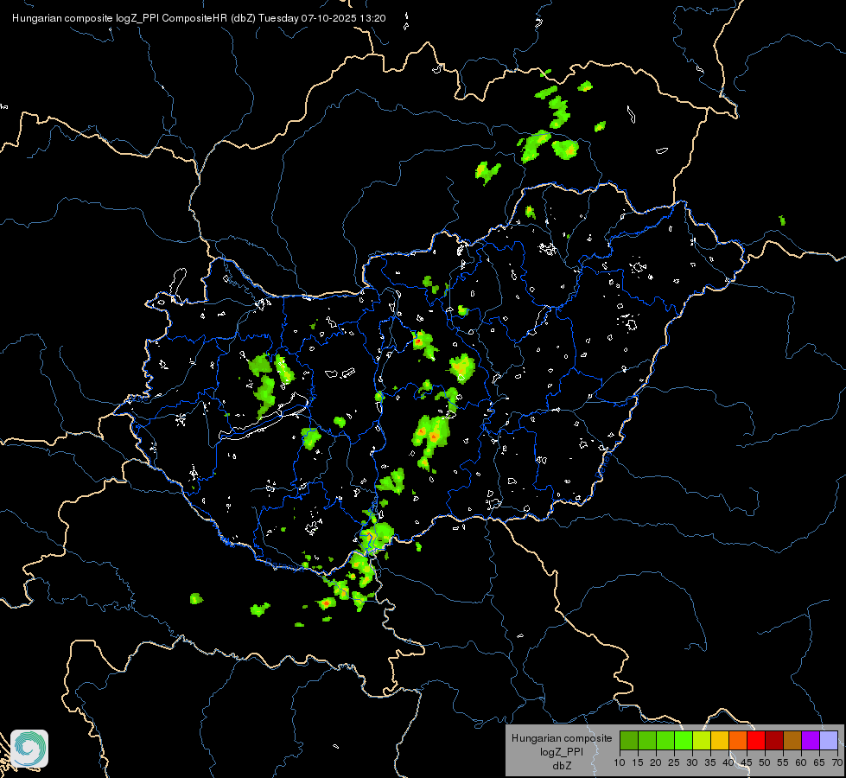Click the bright red 45-50 dBZ swatch
The image size is (846, 778).
tap(756, 740)
